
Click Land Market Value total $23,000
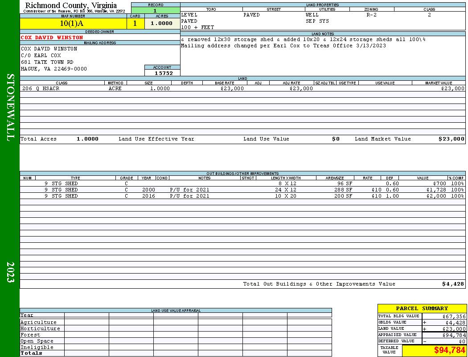click(x=452, y=139)
